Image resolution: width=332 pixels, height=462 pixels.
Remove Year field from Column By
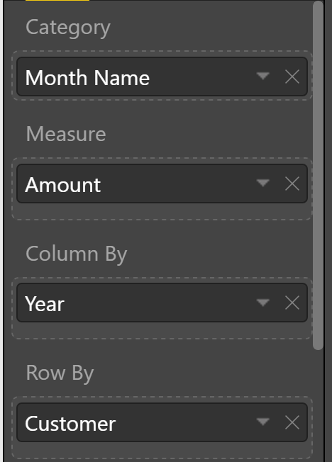(292, 303)
